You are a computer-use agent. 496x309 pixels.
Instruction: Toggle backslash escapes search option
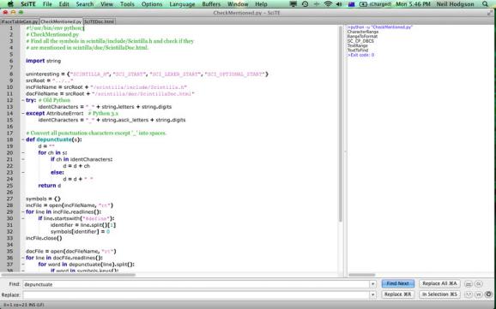click(x=479, y=294)
